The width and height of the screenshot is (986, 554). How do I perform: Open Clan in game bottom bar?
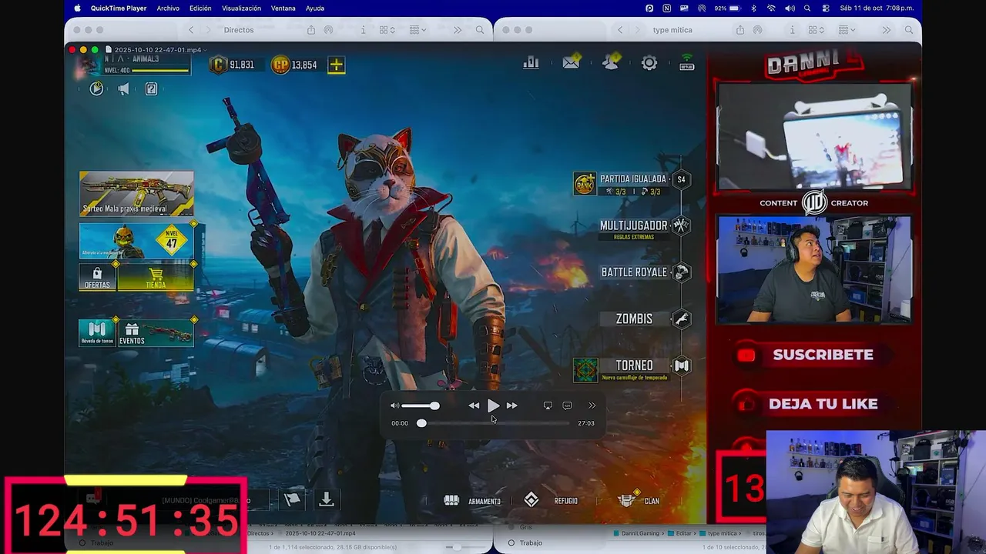click(639, 500)
